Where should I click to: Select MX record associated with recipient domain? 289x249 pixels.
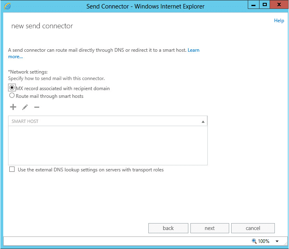(12, 88)
